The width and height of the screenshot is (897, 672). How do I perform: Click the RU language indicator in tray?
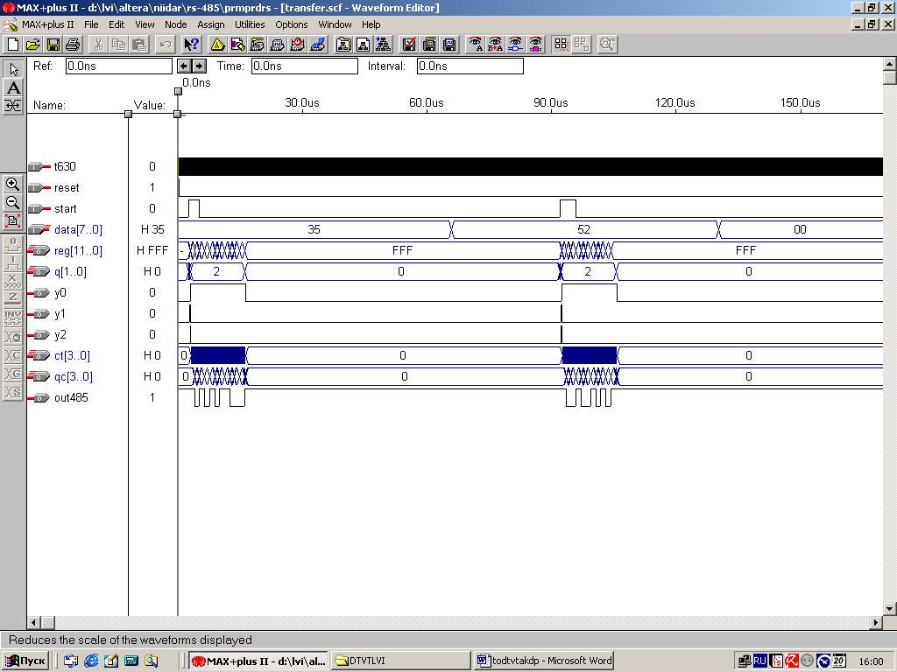coord(759,661)
